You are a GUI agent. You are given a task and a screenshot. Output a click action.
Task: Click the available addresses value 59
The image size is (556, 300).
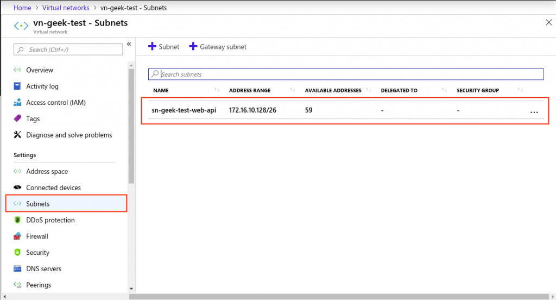[308, 110]
